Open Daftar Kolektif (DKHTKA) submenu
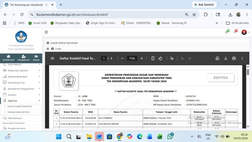The image size is (252, 142). pos(19,106)
